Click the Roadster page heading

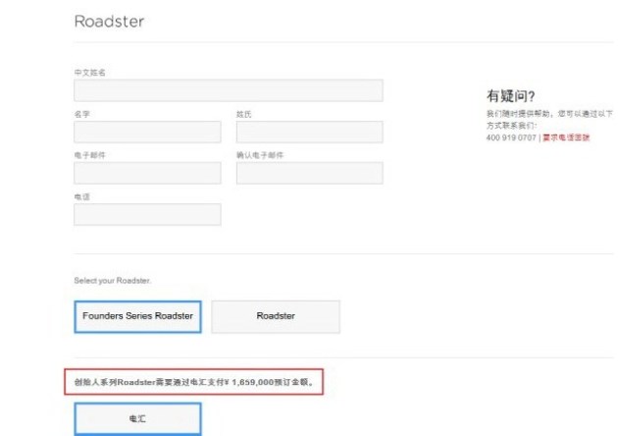tap(109, 22)
